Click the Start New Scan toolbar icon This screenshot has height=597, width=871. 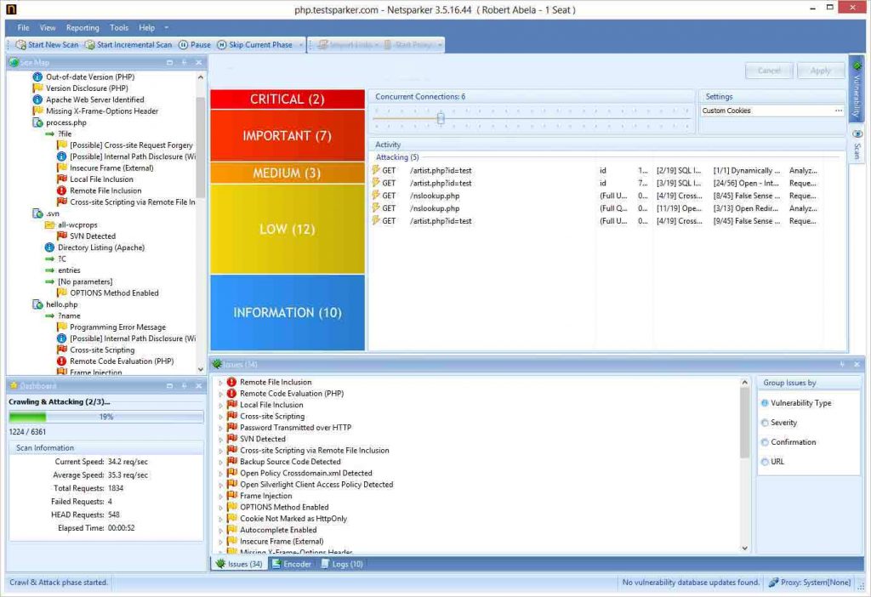tap(21, 45)
